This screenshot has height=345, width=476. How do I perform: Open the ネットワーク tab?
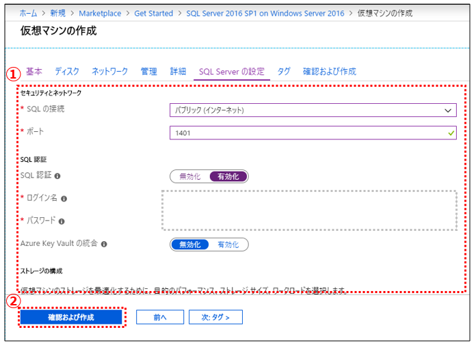pos(110,71)
